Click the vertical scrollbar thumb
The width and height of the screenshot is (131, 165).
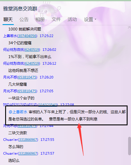pos(130,146)
